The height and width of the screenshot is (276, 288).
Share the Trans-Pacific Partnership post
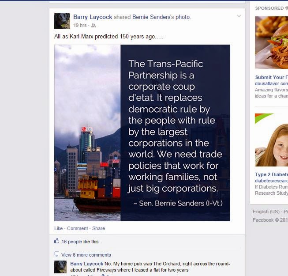click(x=98, y=228)
